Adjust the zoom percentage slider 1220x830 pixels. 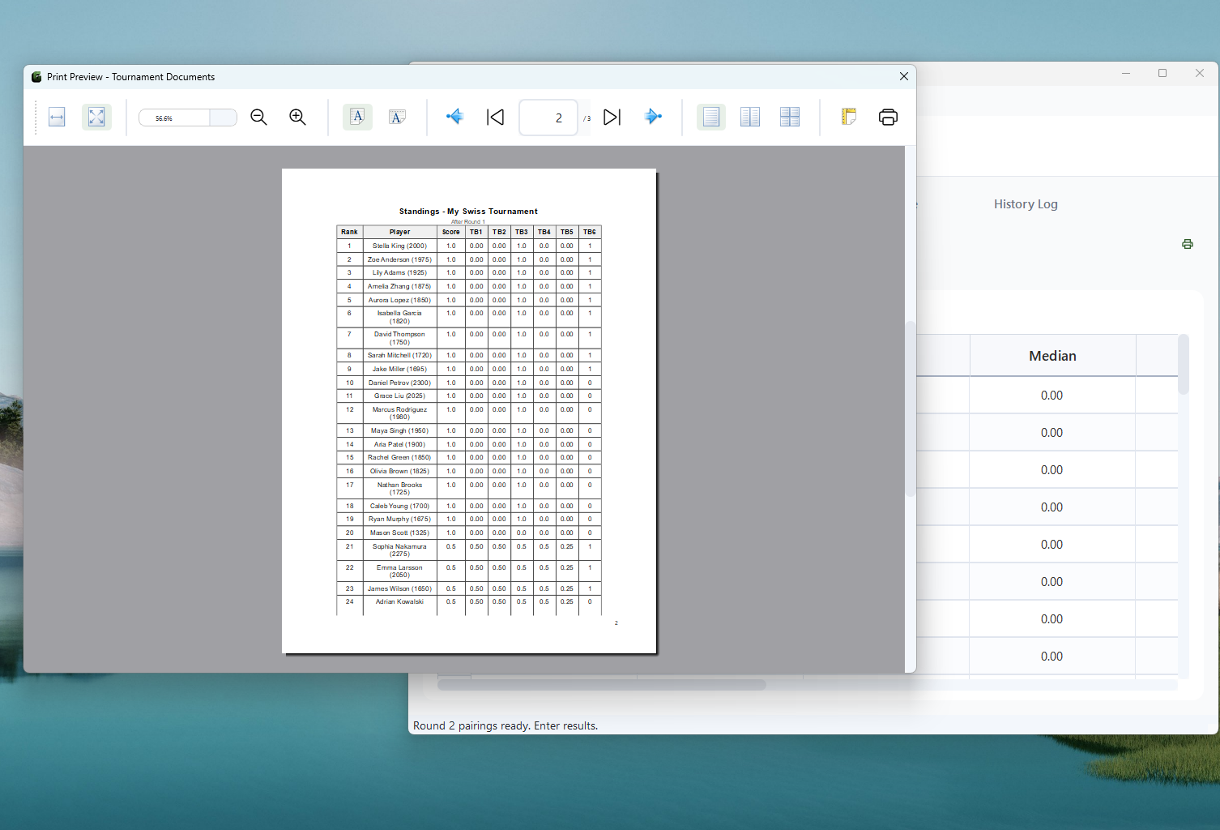coord(187,117)
